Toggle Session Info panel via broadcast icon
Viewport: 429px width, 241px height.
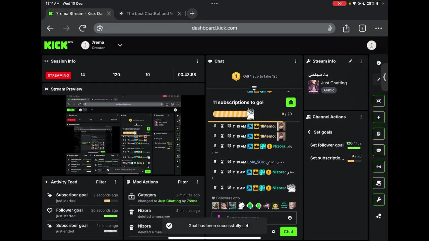(379, 167)
